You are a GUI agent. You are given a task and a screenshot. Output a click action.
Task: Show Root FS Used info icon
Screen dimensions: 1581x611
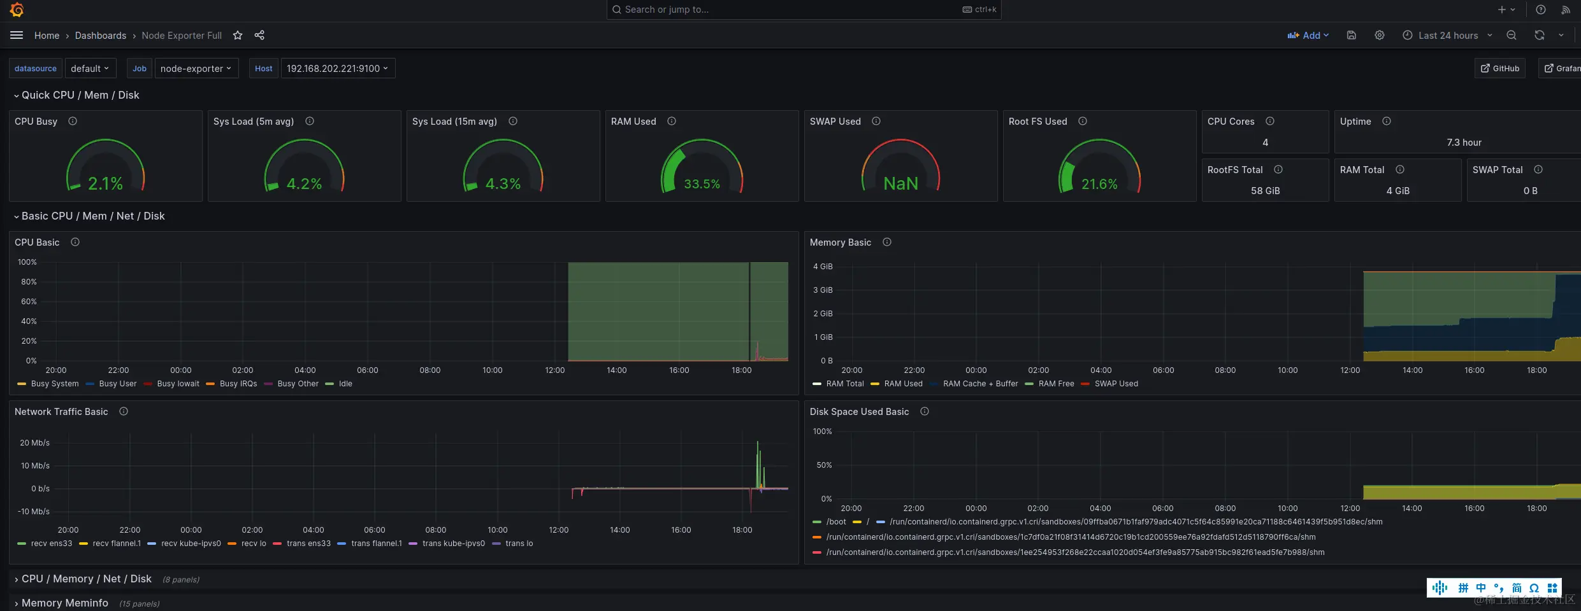click(1083, 121)
